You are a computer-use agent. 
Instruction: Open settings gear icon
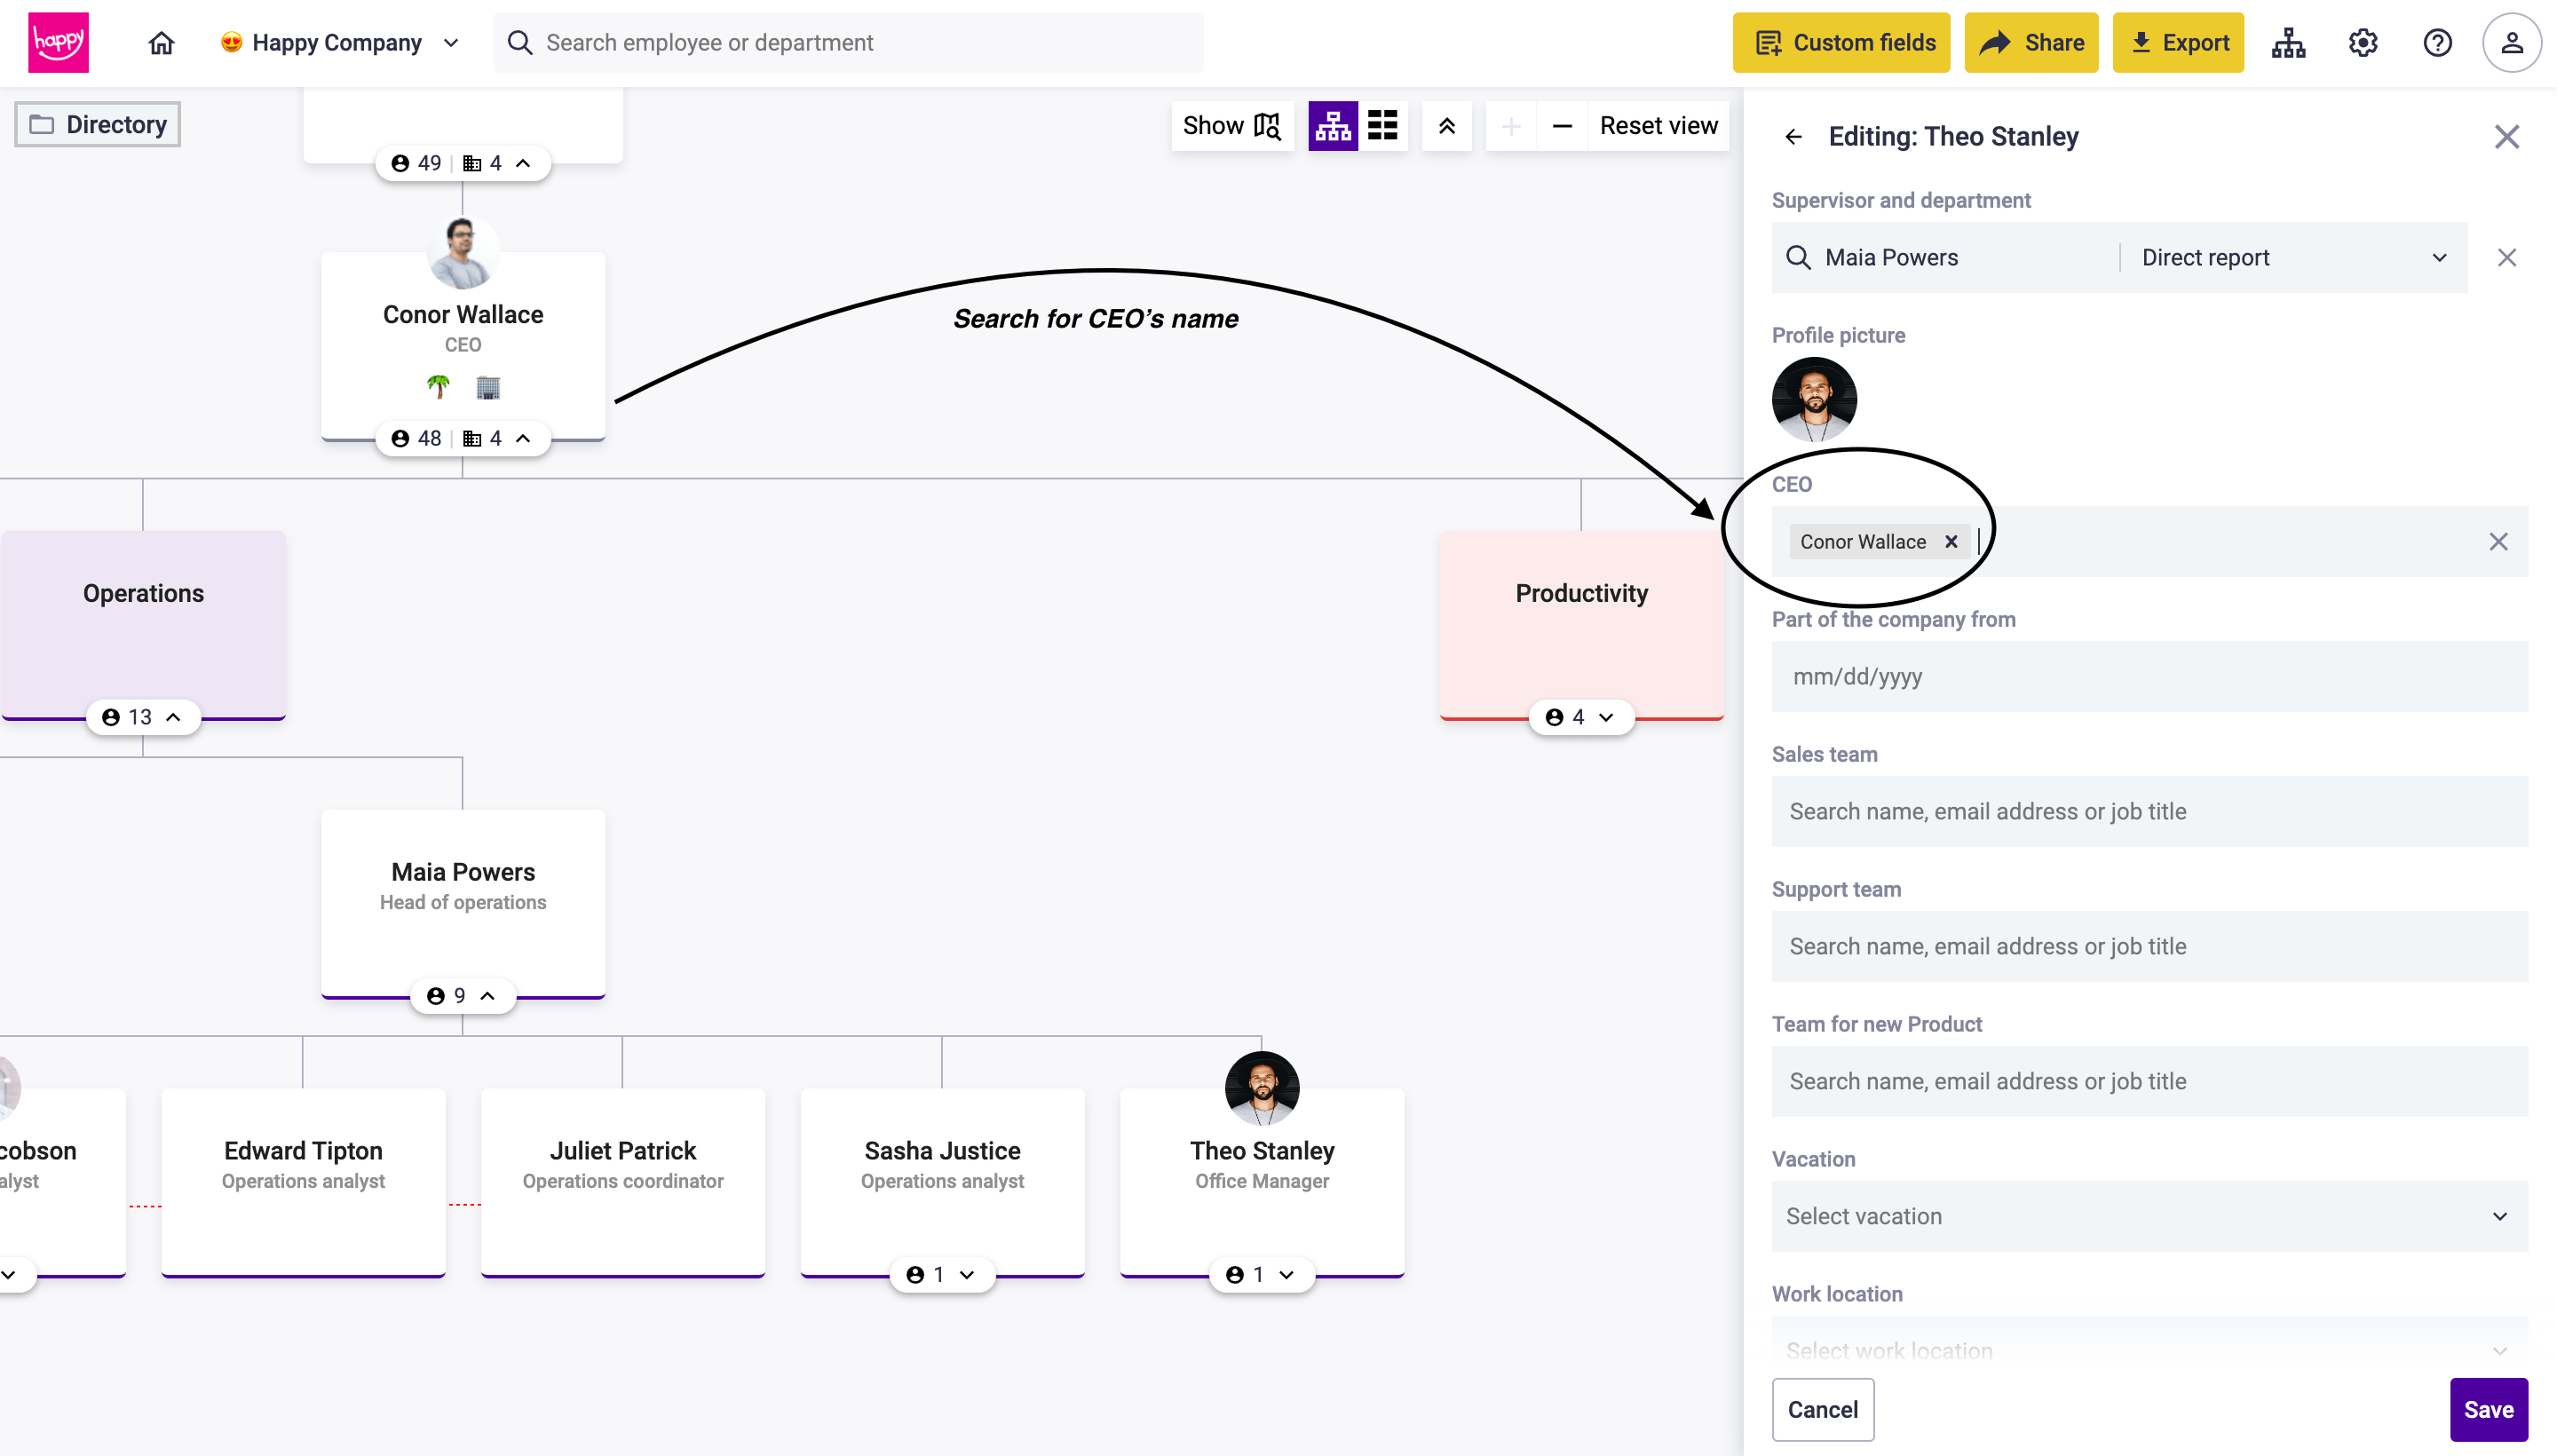click(x=2363, y=43)
